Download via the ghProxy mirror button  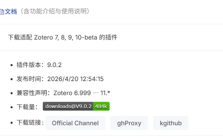coord(129,123)
